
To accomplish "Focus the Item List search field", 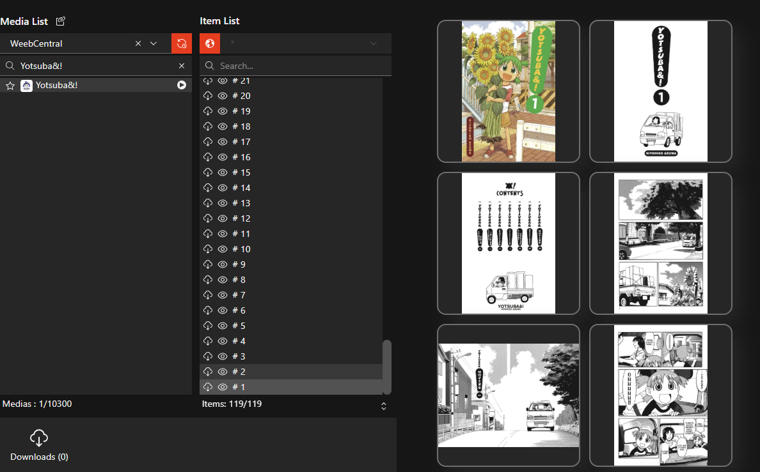I will pyautogui.click(x=296, y=66).
